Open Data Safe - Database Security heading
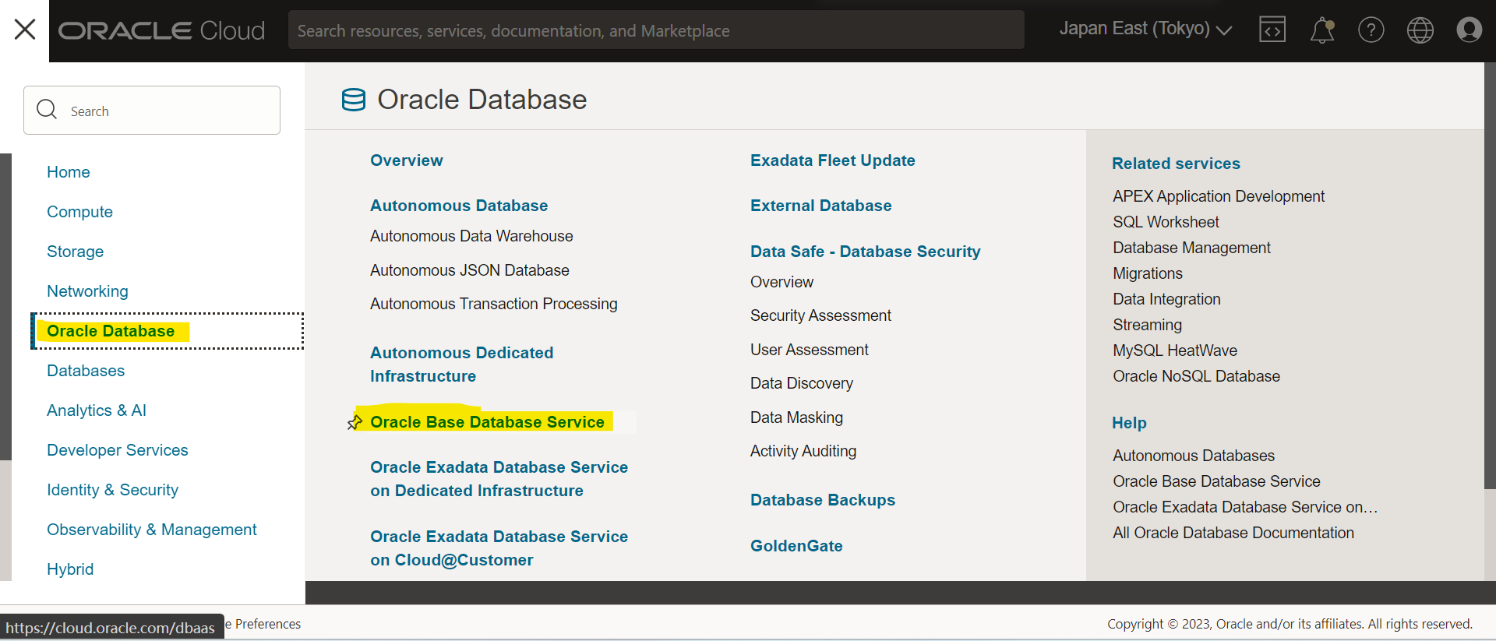Screen dimensions: 1496x641 [866, 252]
